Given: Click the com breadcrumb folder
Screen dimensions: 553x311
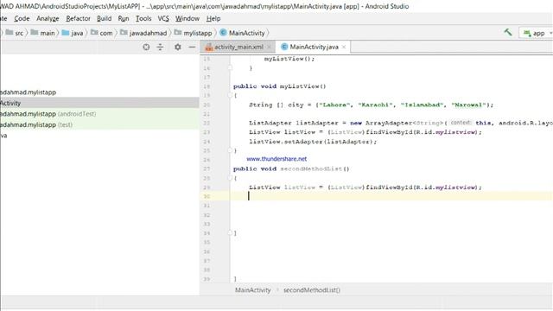Looking at the screenshot, I should click(102, 33).
